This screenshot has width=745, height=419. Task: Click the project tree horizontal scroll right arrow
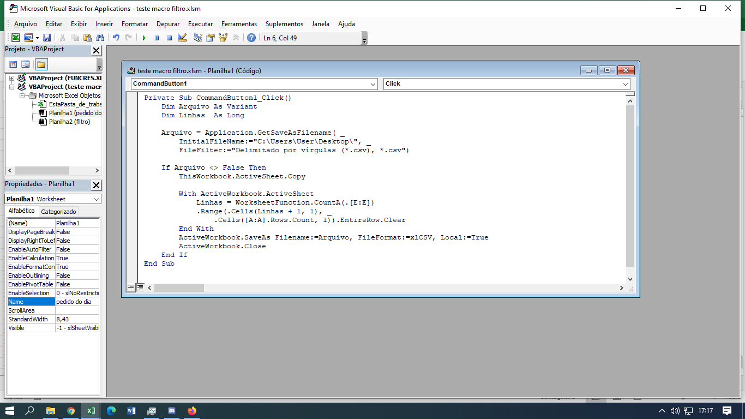click(97, 171)
